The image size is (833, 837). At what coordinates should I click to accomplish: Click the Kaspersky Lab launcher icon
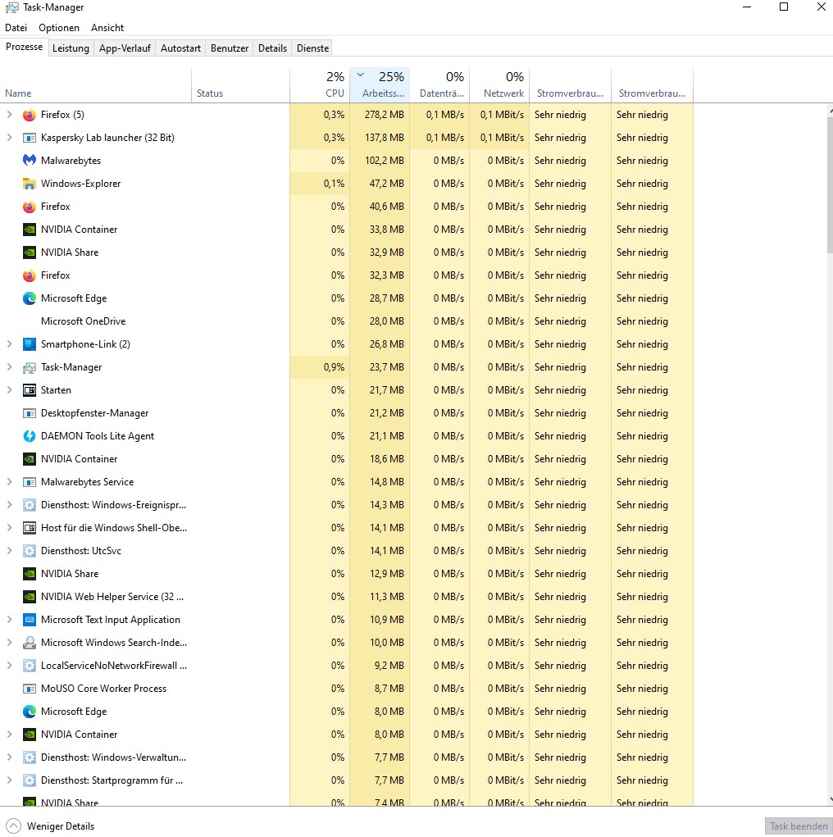[30, 138]
